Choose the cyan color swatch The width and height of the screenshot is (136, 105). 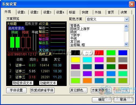click(x=87, y=60)
